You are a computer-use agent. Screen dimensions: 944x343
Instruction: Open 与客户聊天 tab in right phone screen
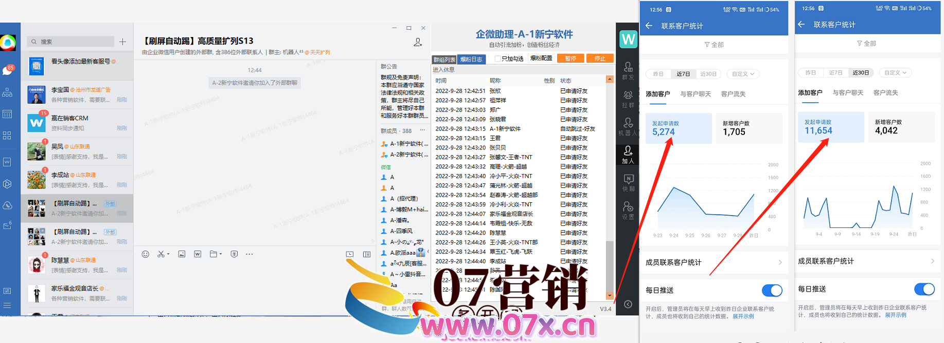pos(848,93)
